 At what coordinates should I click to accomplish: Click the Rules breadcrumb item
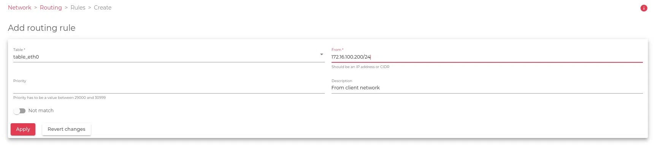(78, 8)
